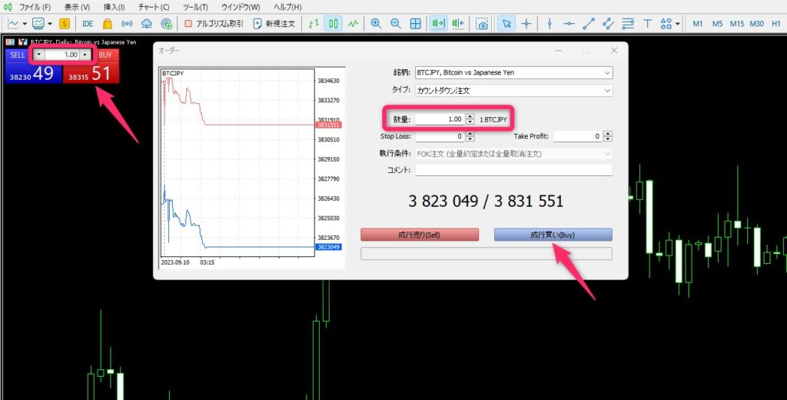Select the trendline drawing tool

(x=588, y=24)
